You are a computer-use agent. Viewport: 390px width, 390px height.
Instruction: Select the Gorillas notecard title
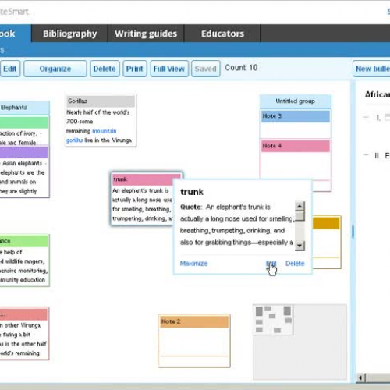(x=101, y=101)
